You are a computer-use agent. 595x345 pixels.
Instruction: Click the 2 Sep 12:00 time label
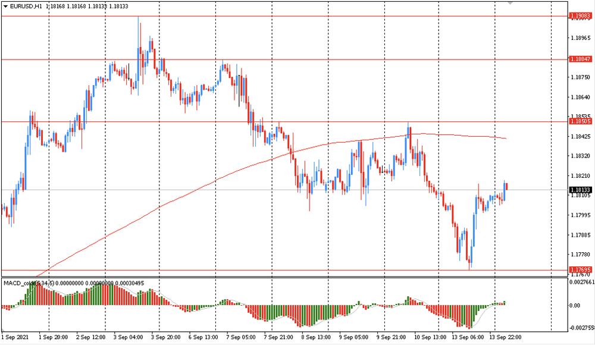[x=90, y=337]
